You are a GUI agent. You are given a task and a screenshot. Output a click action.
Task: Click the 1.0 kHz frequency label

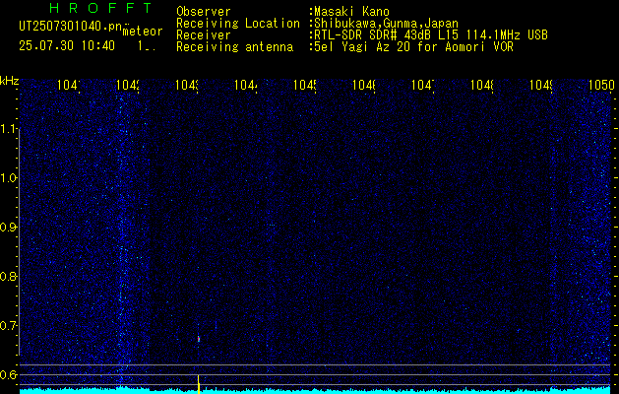9,178
